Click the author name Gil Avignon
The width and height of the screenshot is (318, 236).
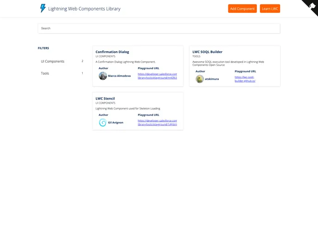116,123
